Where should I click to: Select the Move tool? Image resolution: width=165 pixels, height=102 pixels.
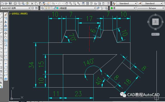click(x=6, y=33)
